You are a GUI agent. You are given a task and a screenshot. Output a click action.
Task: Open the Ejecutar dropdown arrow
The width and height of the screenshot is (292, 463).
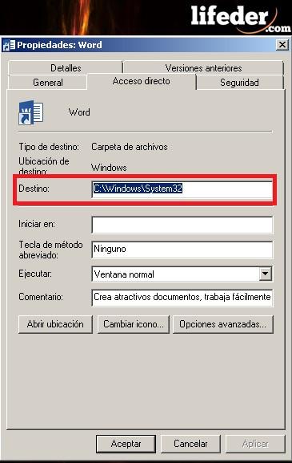point(266,274)
